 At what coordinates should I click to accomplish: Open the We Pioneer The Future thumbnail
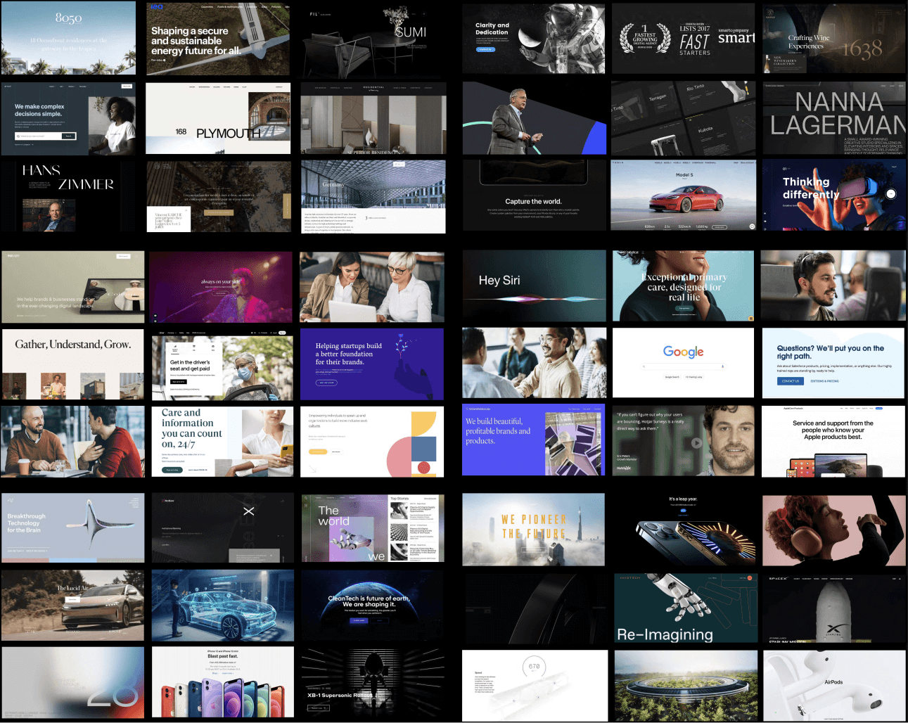[x=533, y=530]
